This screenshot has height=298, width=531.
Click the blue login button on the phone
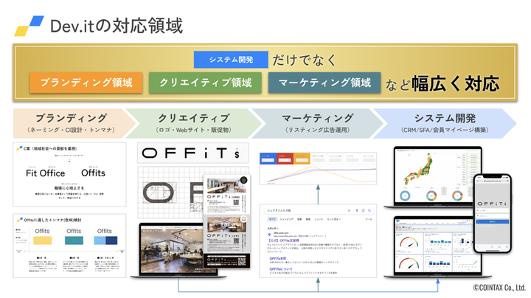click(492, 221)
